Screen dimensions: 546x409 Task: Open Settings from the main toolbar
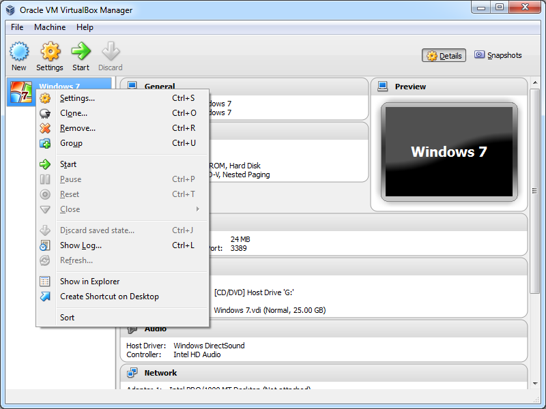[x=50, y=53]
